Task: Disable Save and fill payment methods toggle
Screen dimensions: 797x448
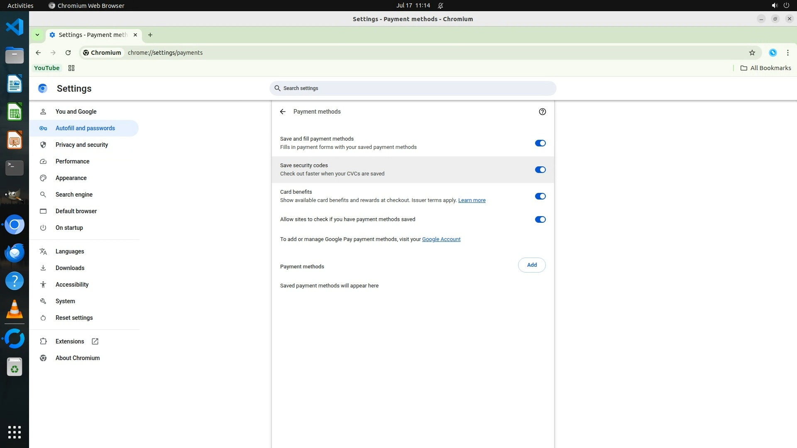Action: click(540, 143)
